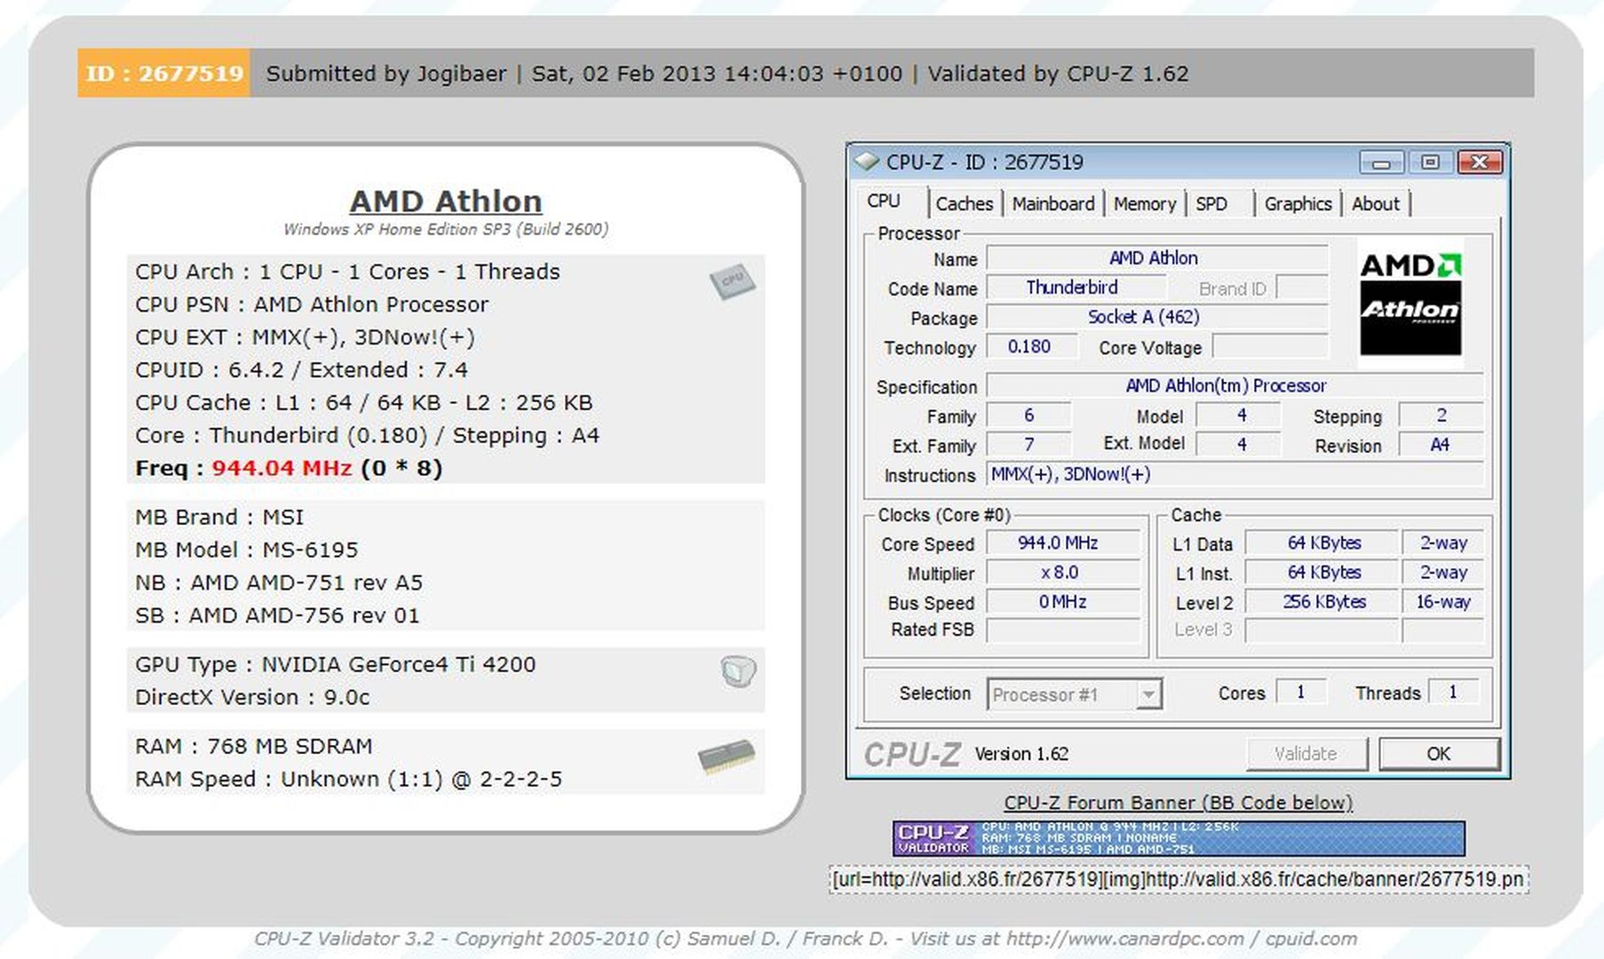Click the CPU-Z Forum Banner link
Screen dimensions: 1604x959
1179,803
